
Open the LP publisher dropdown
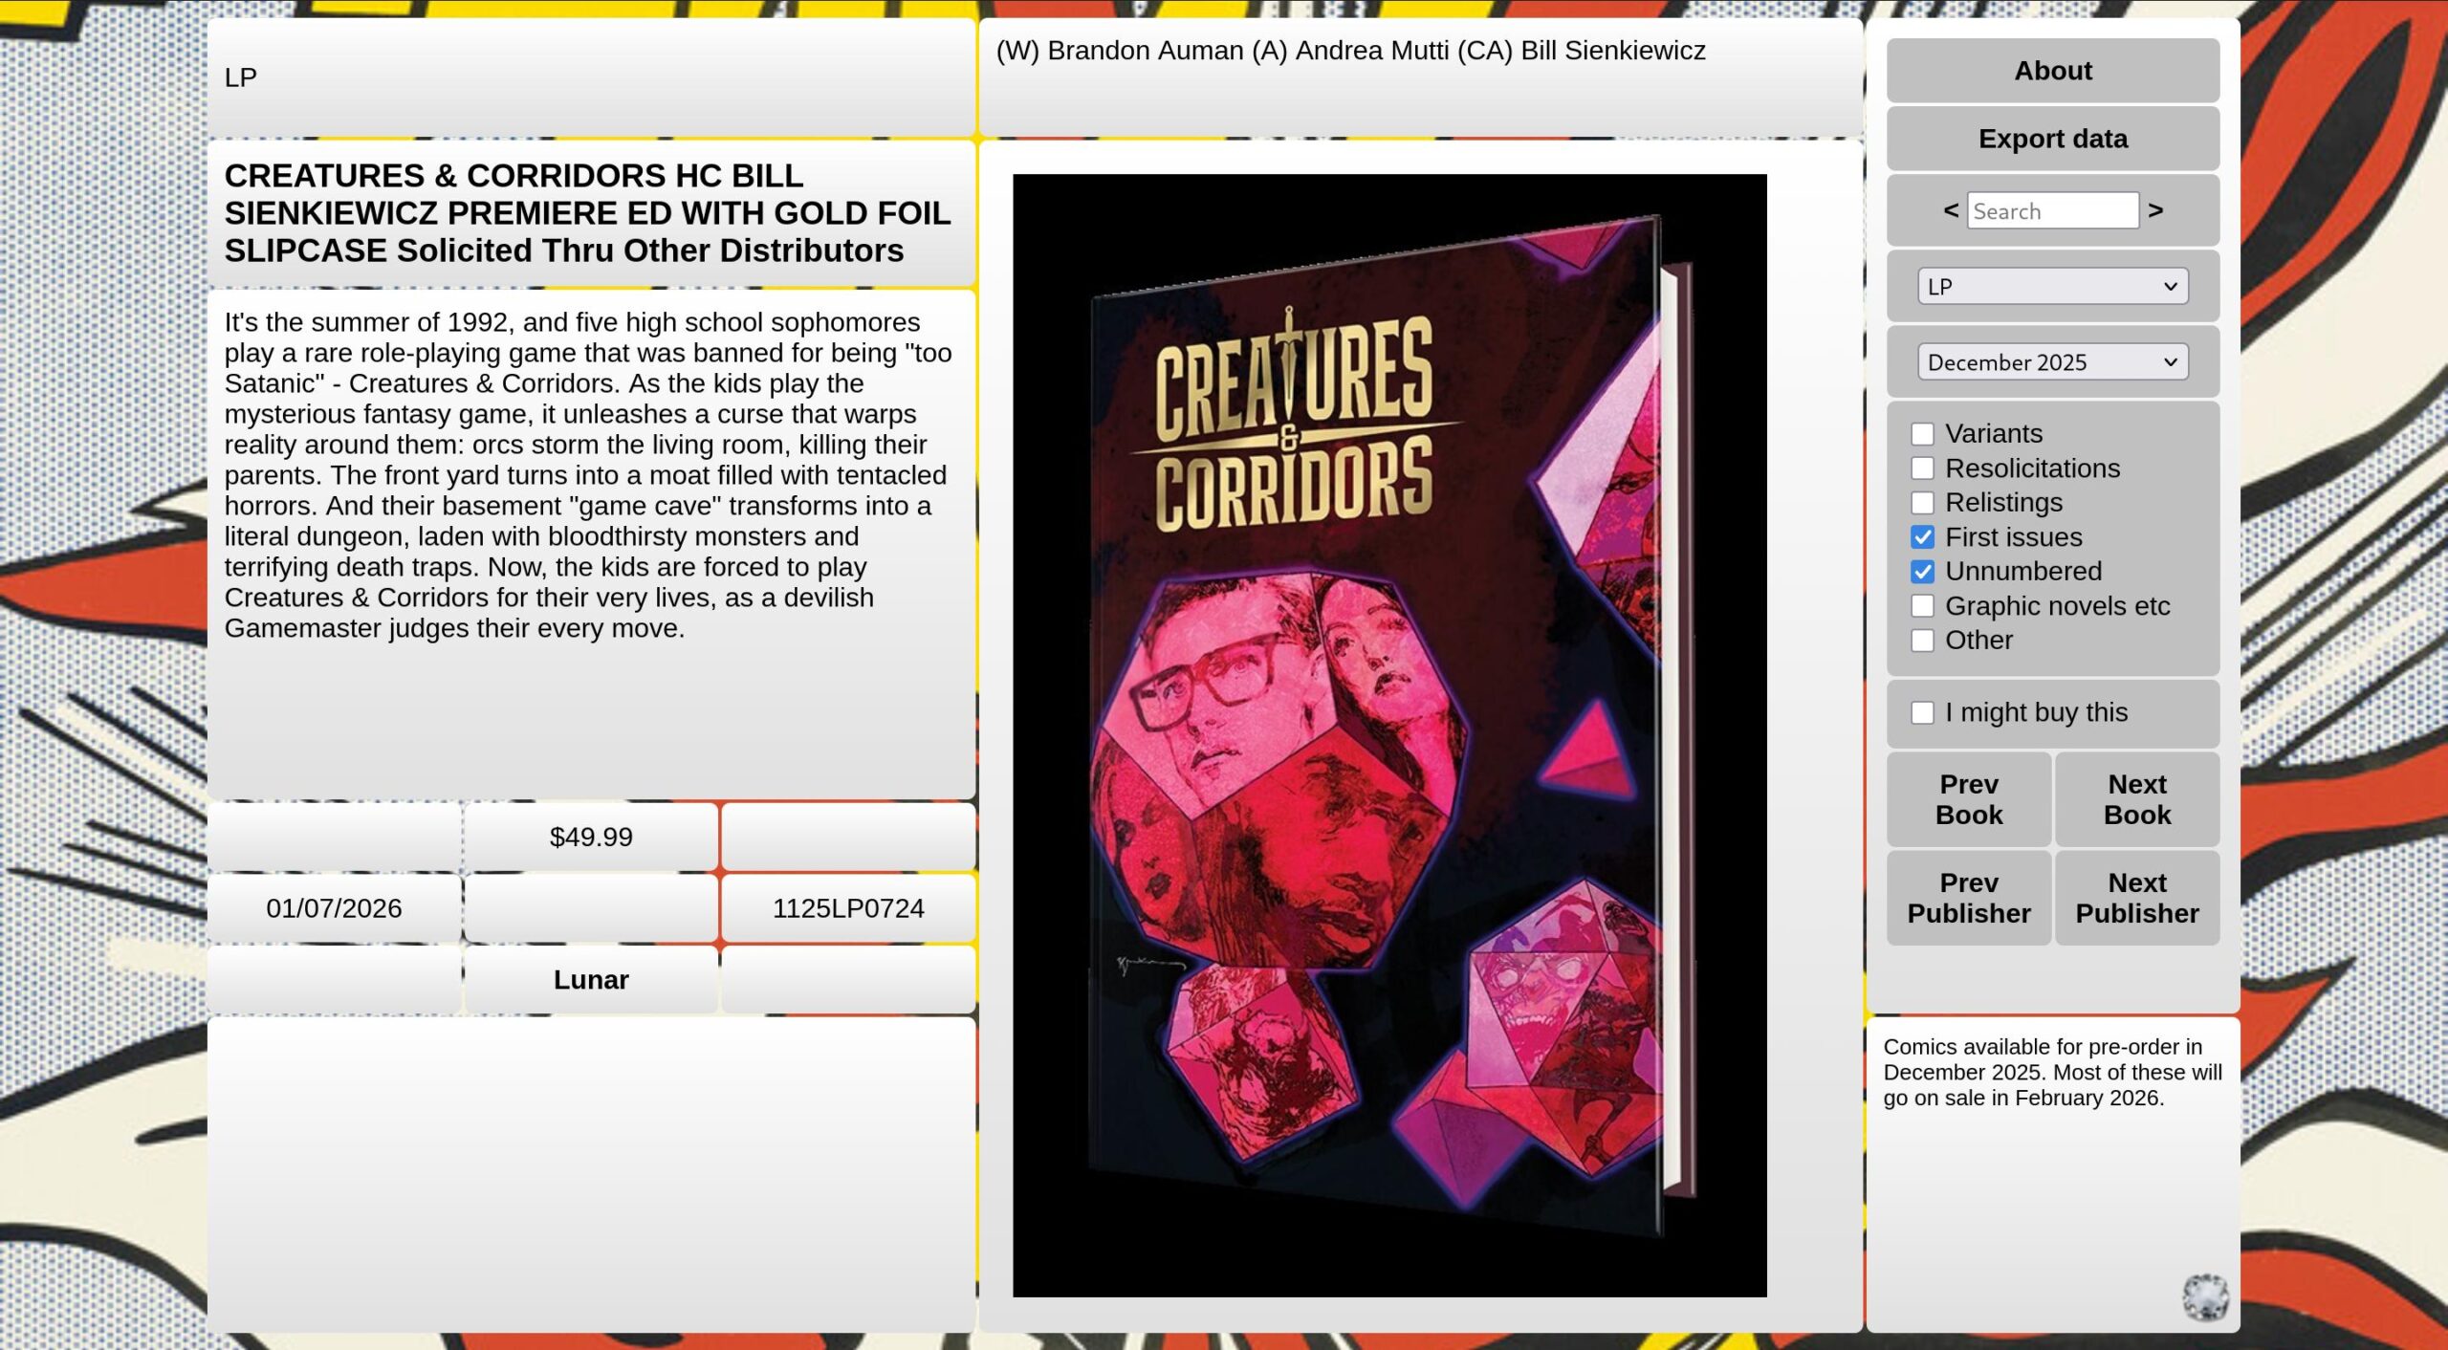click(x=2052, y=287)
